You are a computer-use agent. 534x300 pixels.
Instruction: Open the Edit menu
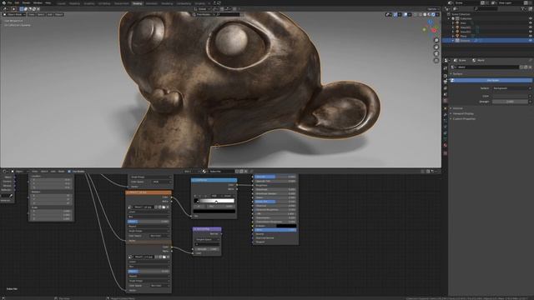17,2
